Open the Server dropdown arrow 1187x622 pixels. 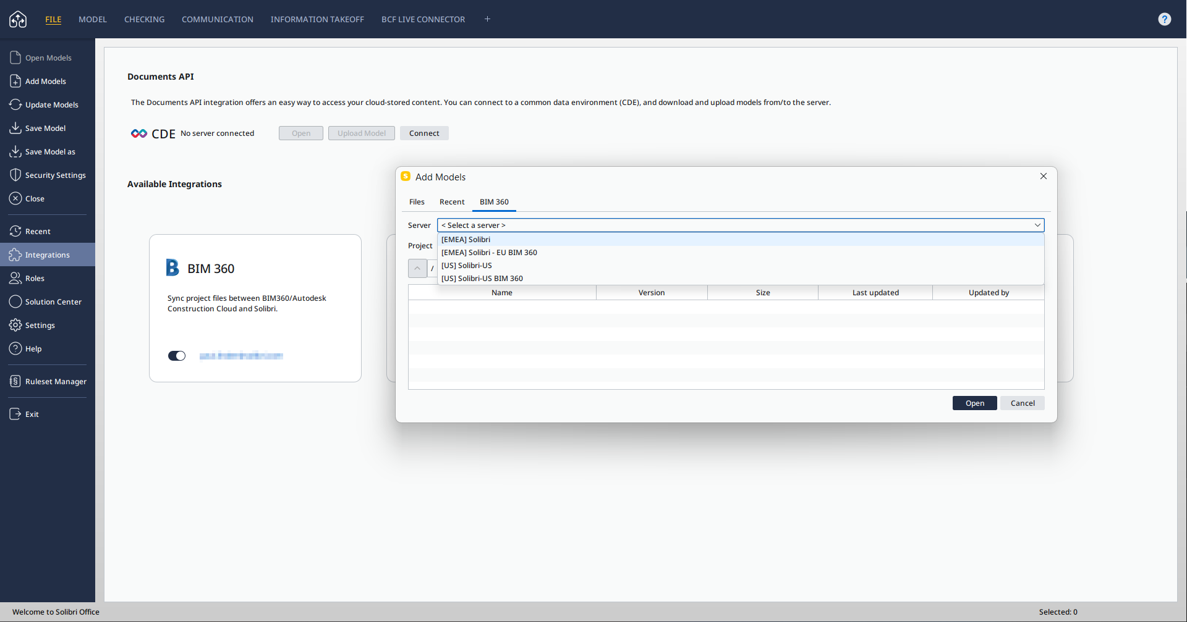pyautogui.click(x=1037, y=225)
